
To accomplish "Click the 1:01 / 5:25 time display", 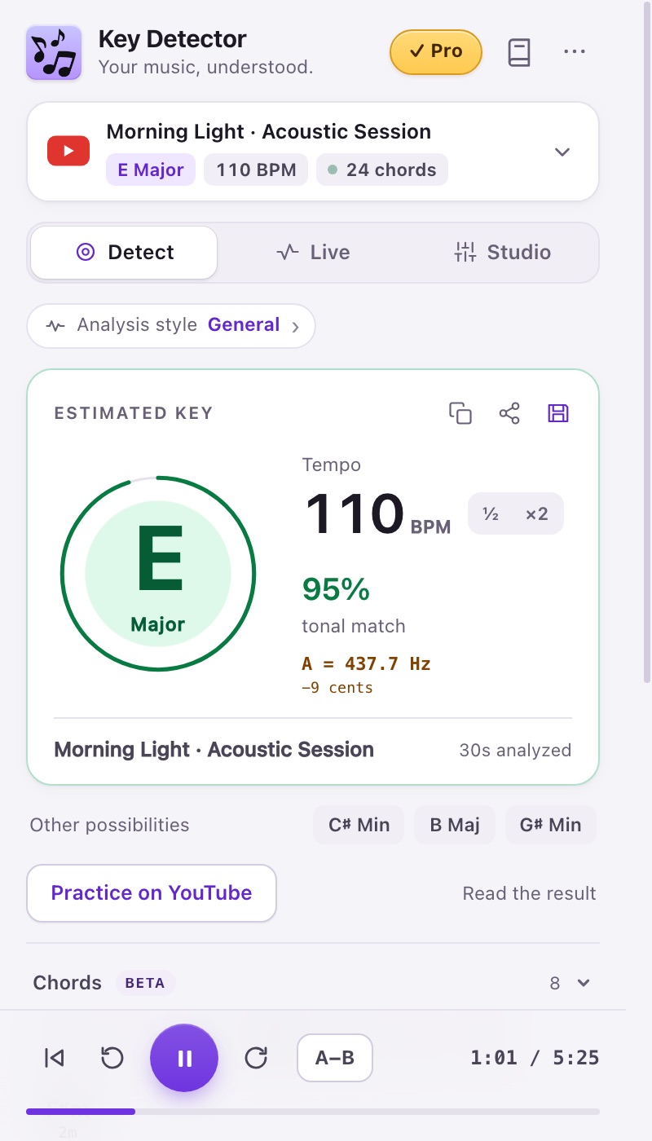I will coord(535,1058).
